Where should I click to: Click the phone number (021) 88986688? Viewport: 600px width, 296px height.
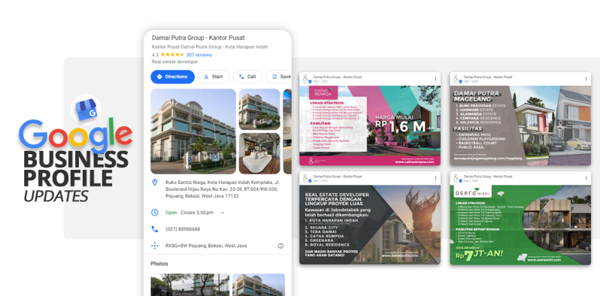click(x=183, y=229)
